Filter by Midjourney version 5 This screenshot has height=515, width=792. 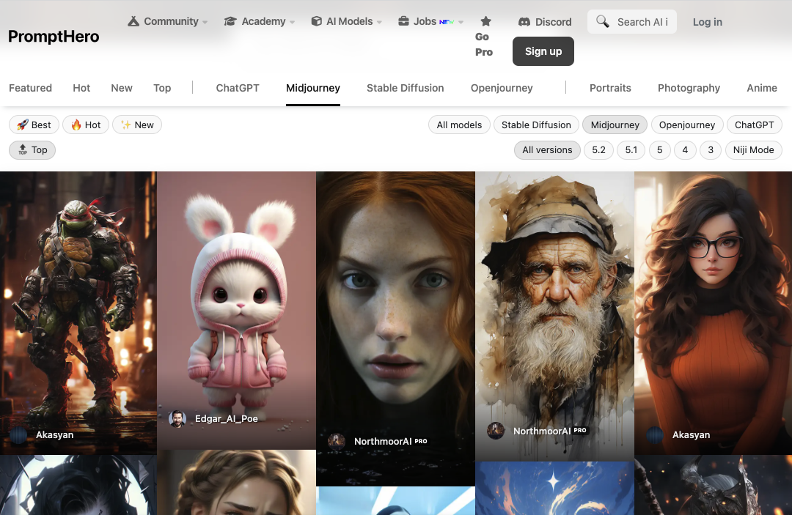point(660,149)
